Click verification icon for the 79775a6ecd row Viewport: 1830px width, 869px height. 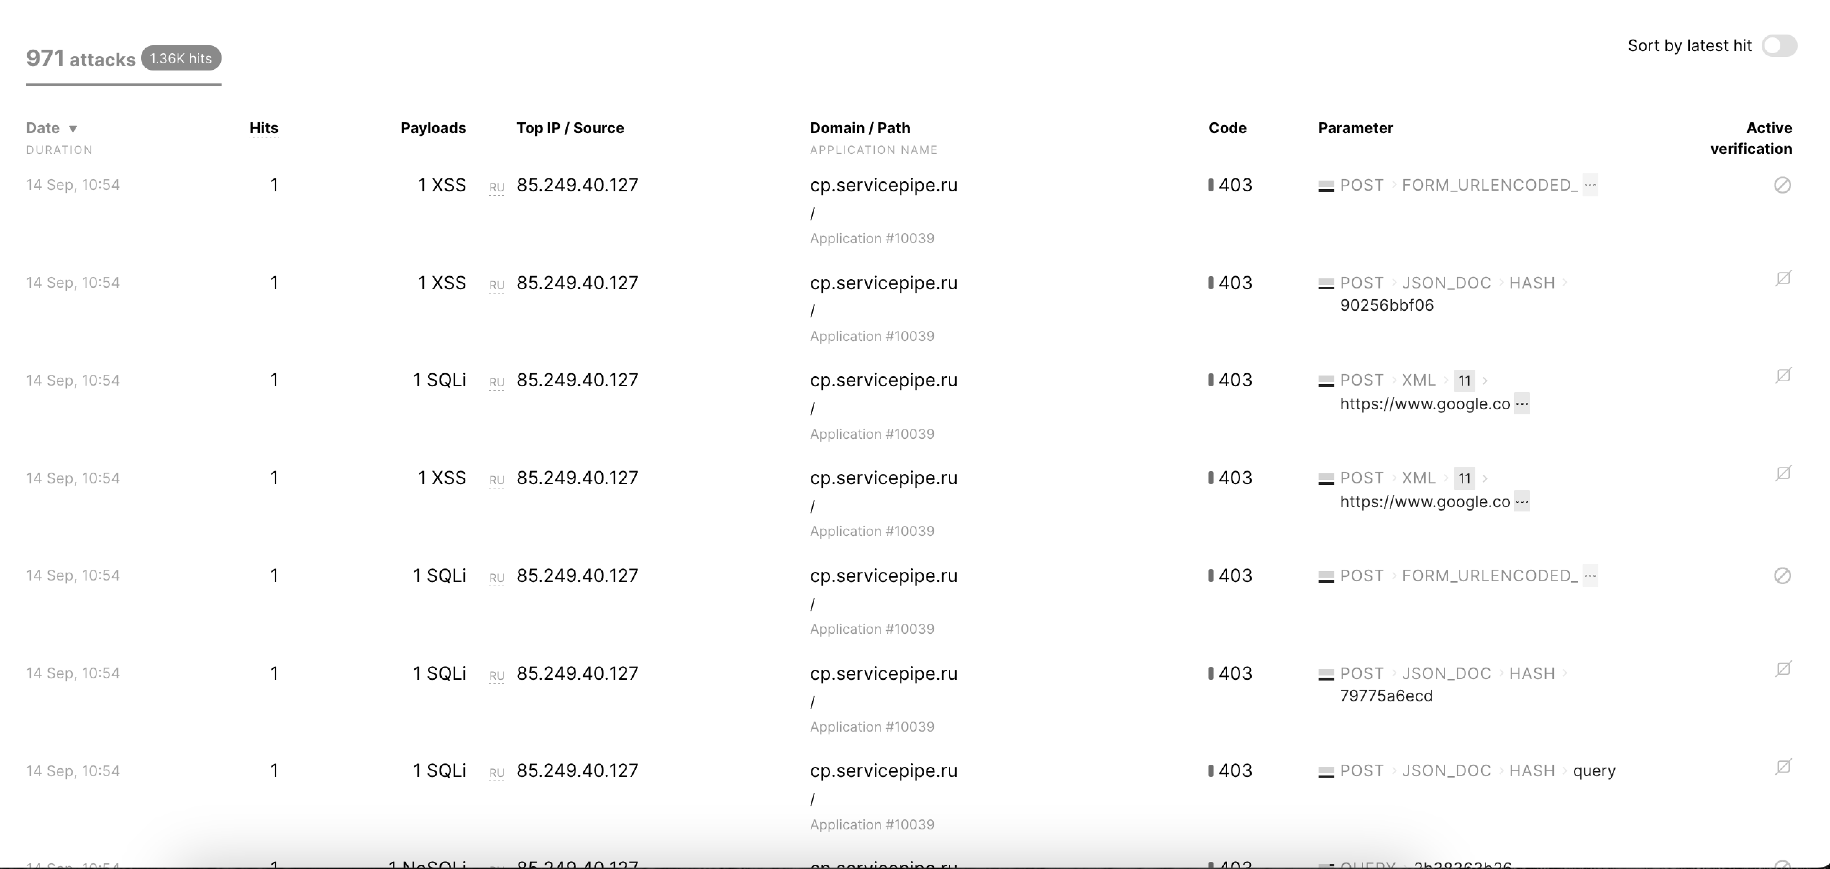[1783, 669]
